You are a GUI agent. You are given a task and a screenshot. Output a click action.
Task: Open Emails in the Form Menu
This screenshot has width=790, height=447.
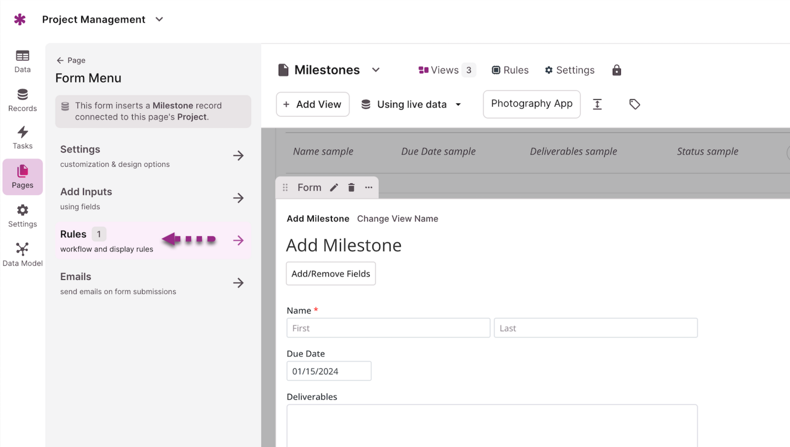click(x=153, y=283)
